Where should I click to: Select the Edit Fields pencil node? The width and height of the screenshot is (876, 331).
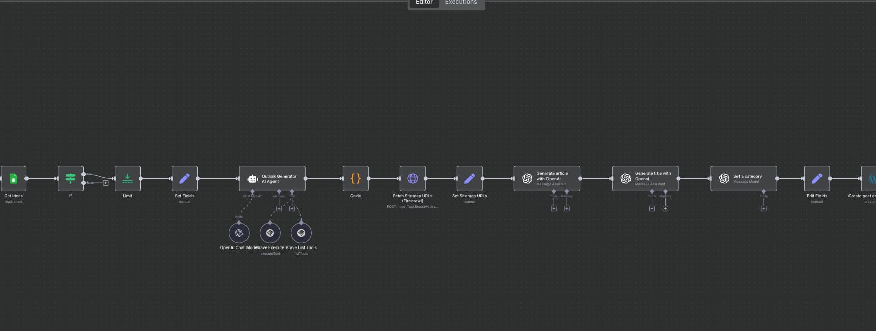pos(817,178)
